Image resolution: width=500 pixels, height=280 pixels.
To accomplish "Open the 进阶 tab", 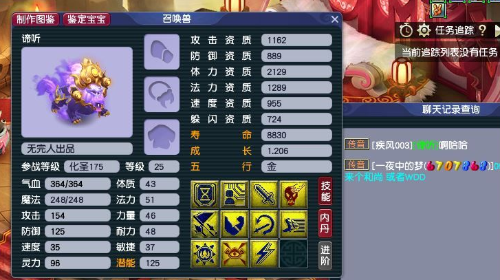I will 325,255.
